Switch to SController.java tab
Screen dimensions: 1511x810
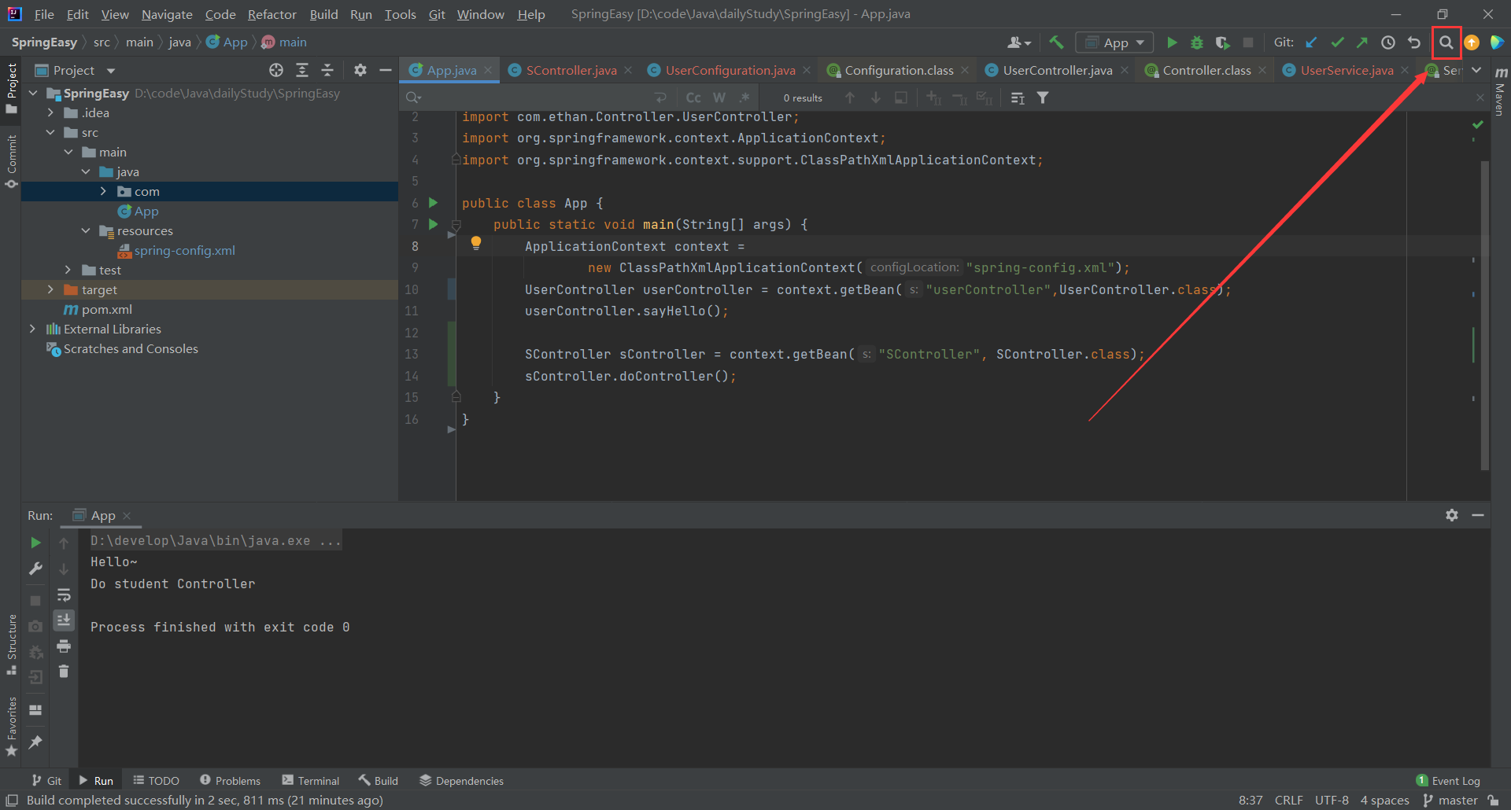571,70
